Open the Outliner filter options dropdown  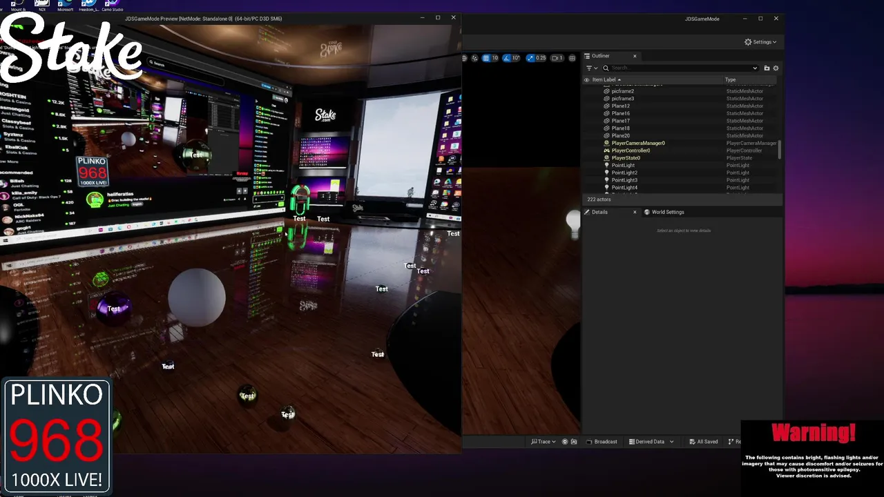tap(592, 68)
